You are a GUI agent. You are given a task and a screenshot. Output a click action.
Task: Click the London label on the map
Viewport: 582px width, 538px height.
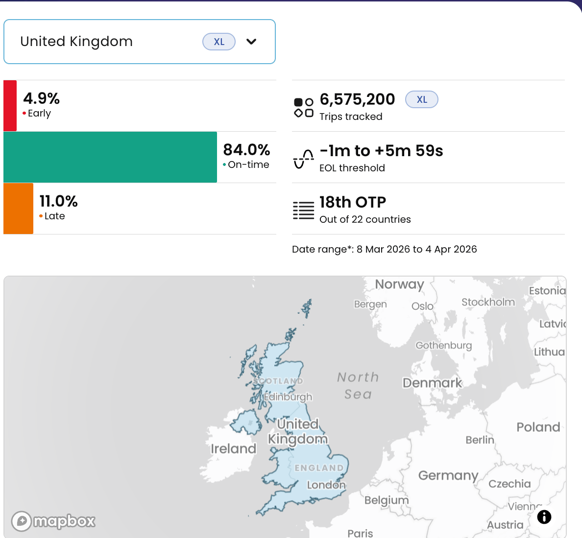[326, 485]
